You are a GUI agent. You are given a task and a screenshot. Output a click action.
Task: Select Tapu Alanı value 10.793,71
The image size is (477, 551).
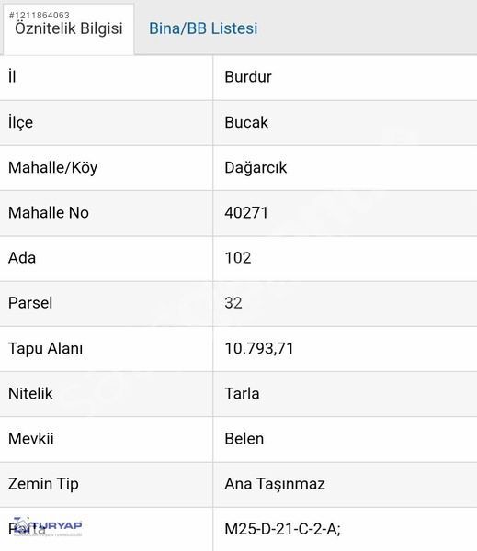259,349
